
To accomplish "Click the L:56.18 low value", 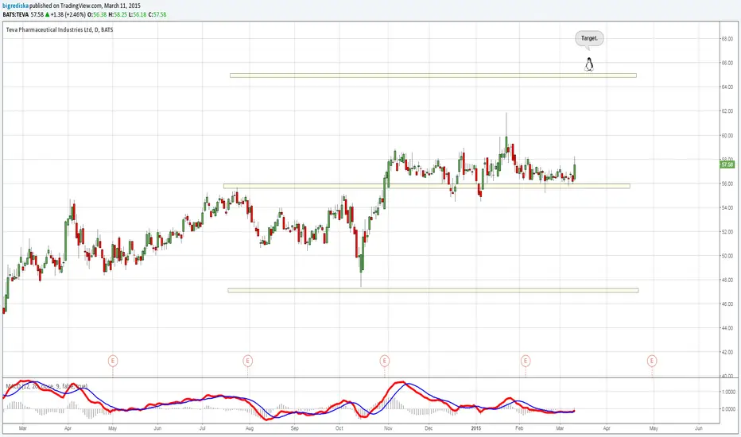I will [x=137, y=14].
